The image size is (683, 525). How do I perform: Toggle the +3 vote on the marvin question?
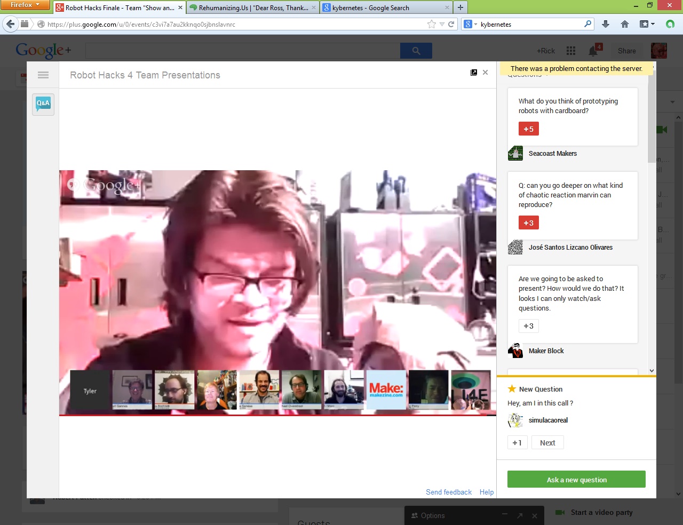(528, 223)
